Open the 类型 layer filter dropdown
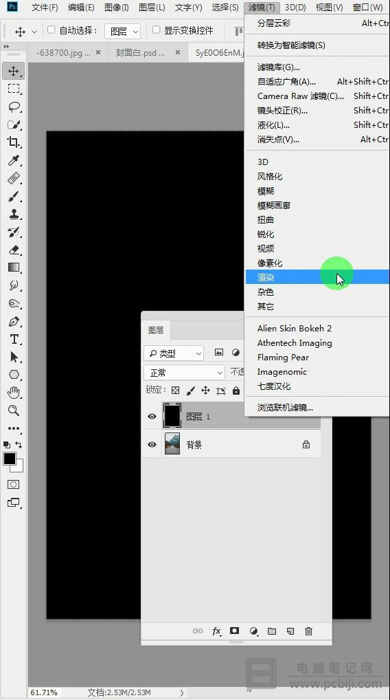The image size is (390, 700). click(x=174, y=353)
